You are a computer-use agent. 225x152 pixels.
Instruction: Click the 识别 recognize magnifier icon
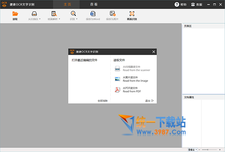(73, 14)
